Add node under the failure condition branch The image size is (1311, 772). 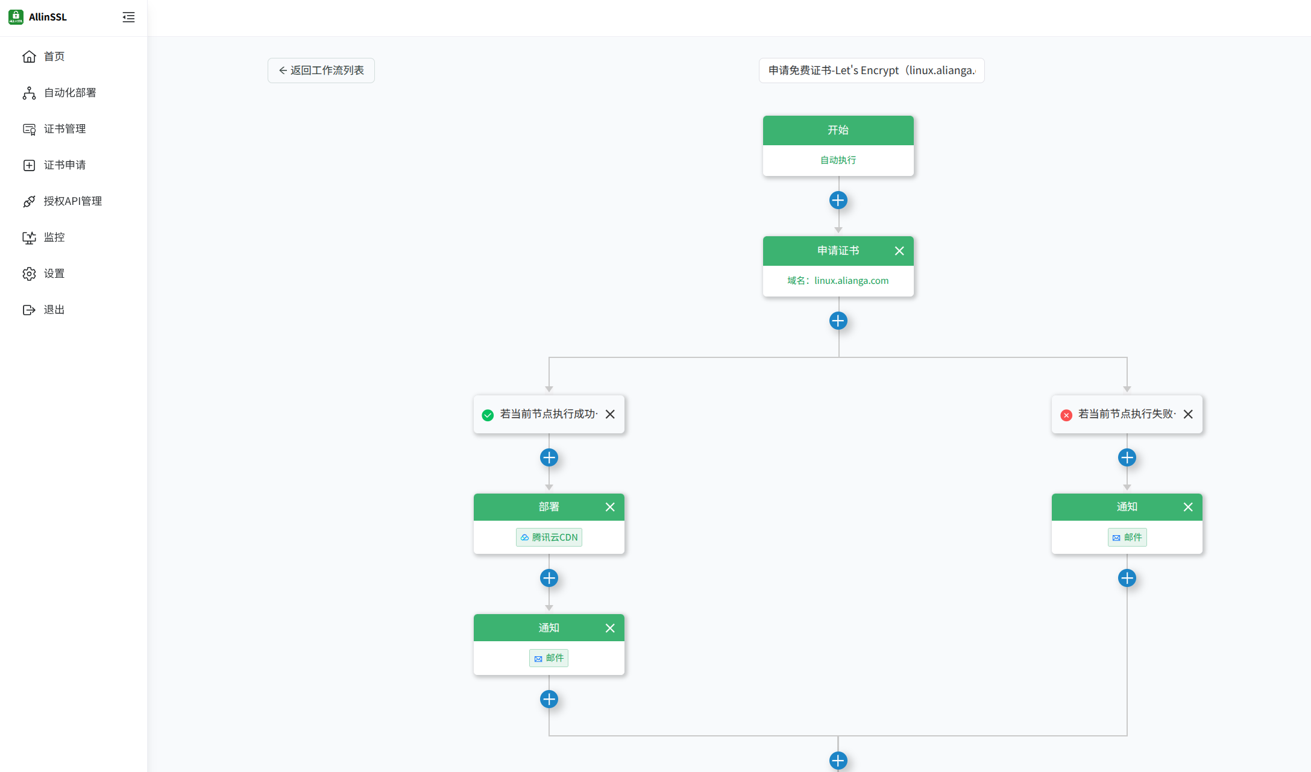tap(1127, 457)
